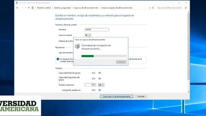Click the scrollbar up arrow
This screenshot has height=116, width=206.
click(x=189, y=12)
